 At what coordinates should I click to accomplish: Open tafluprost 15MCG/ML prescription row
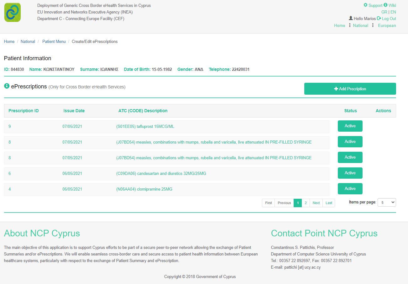tap(145, 127)
